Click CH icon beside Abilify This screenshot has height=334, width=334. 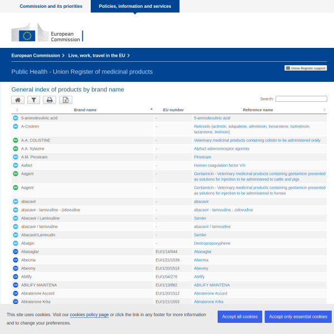pos(16,277)
